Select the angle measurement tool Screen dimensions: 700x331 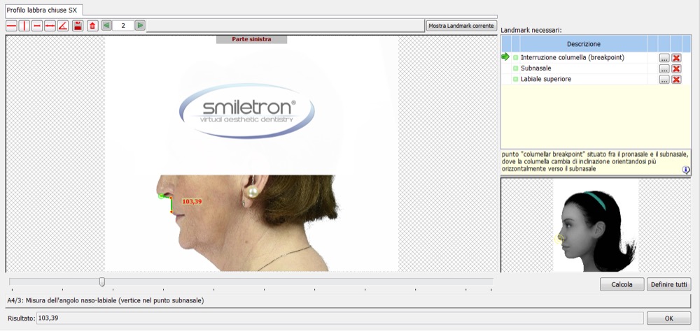click(63, 26)
